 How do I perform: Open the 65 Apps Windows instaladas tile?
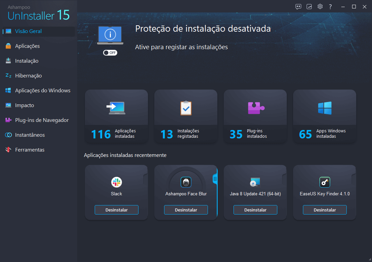[x=324, y=116]
